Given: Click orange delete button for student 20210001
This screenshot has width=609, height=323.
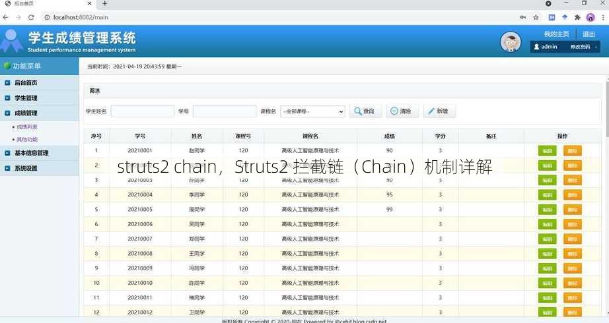Looking at the screenshot, I should click(x=573, y=150).
